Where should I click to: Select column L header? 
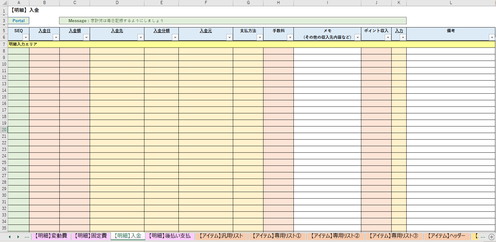pos(451,3)
